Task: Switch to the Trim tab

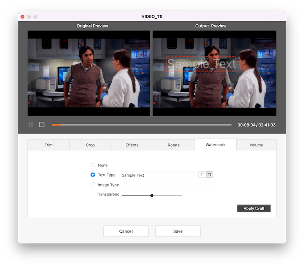Action: click(49, 145)
